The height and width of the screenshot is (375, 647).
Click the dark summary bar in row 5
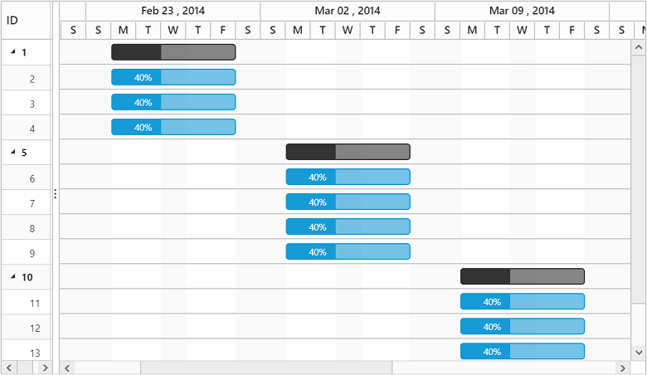coord(348,152)
